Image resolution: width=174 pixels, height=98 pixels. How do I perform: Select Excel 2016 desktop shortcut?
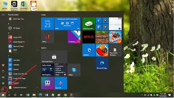tap(24, 5)
